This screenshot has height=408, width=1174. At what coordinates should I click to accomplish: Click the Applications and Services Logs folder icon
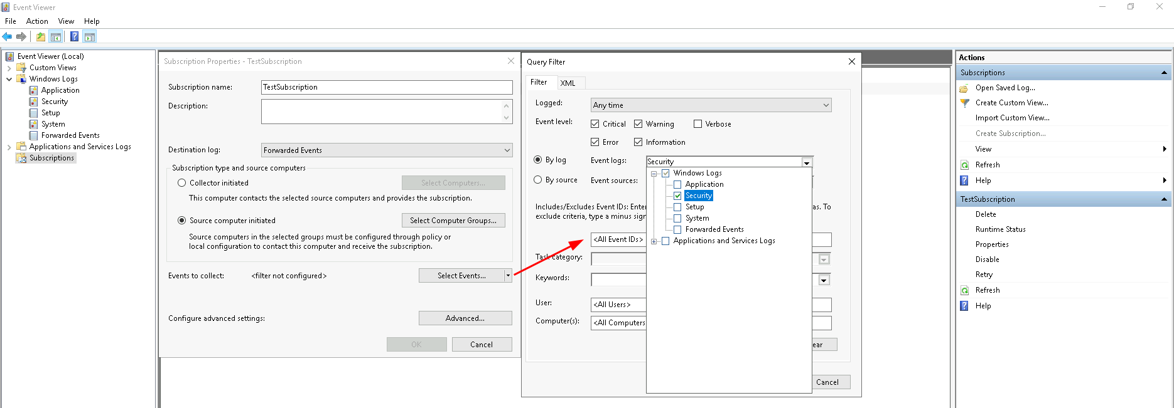click(21, 147)
